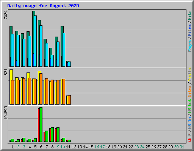Click the 'Daily usage for August 2025' title
The width and height of the screenshot is (194, 151).
tap(43, 6)
